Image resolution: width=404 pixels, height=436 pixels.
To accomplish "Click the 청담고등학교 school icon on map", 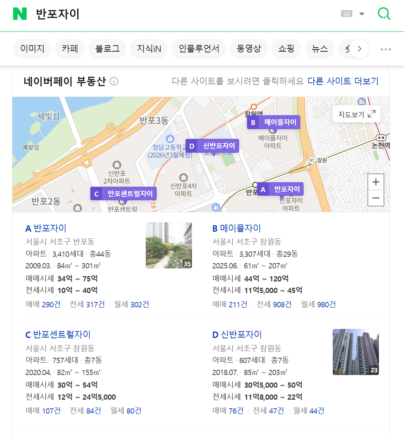I will pos(170,138).
